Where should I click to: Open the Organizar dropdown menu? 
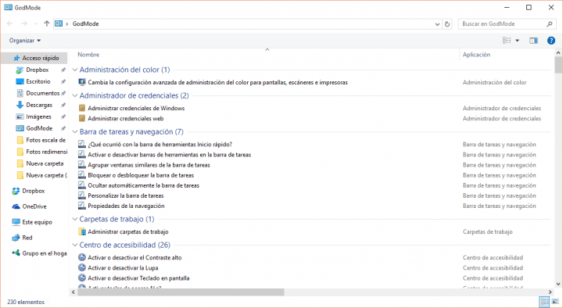click(25, 41)
